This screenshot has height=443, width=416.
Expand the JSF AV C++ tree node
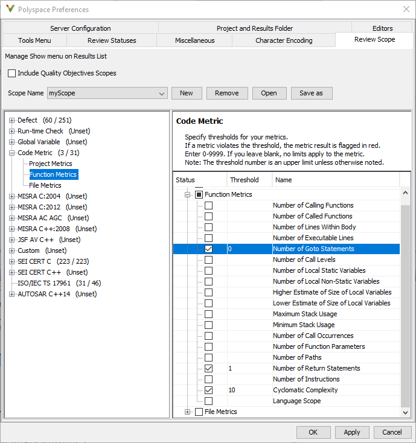[11, 240]
